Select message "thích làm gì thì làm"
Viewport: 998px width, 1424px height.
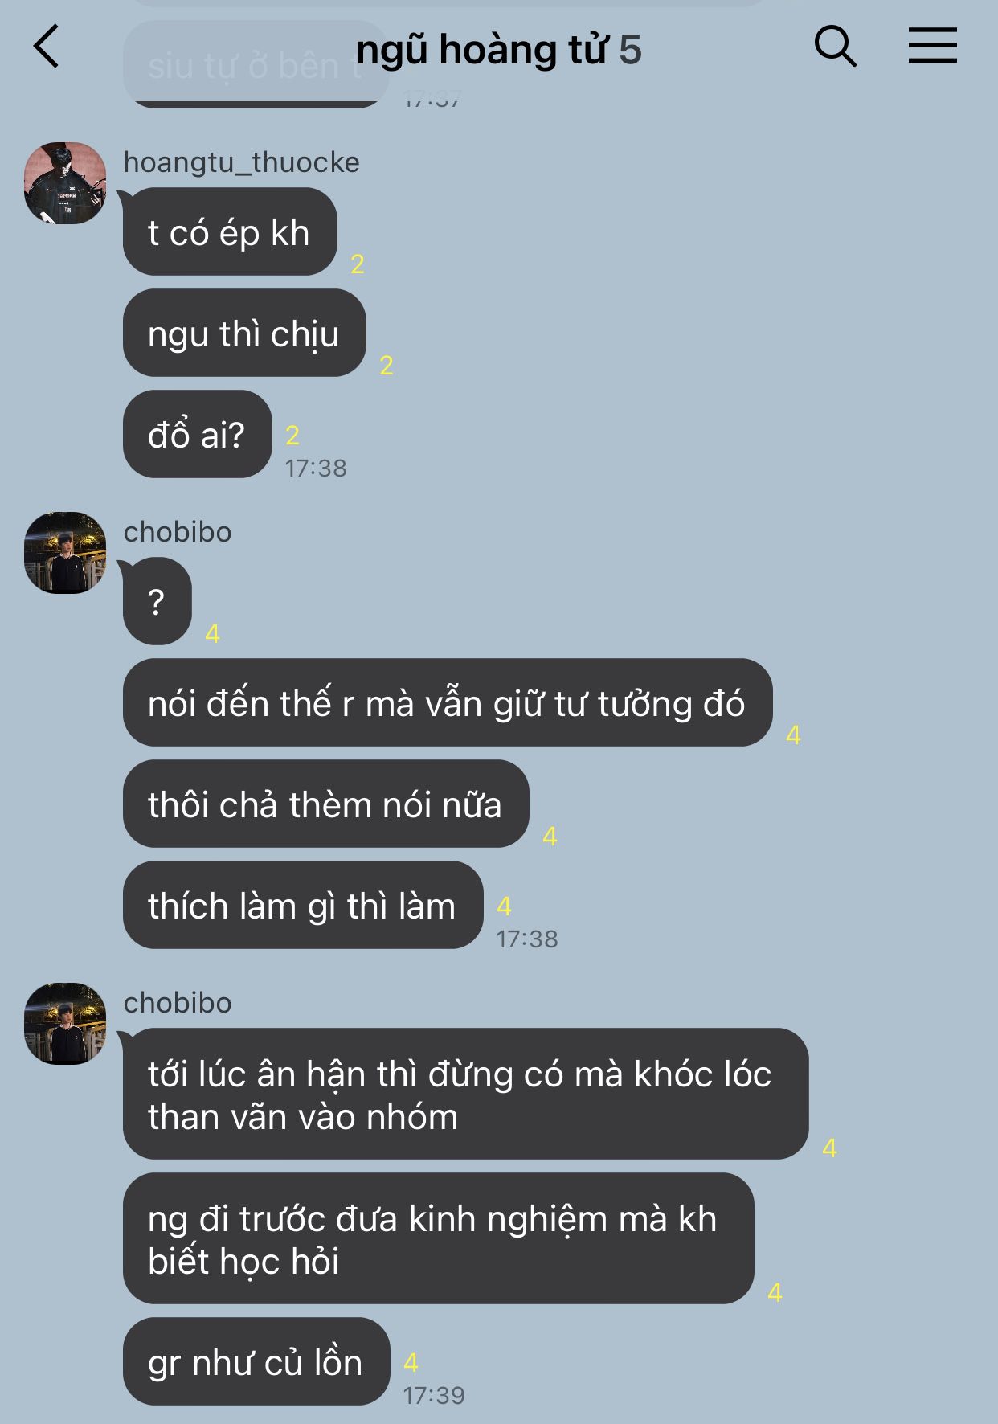click(303, 906)
